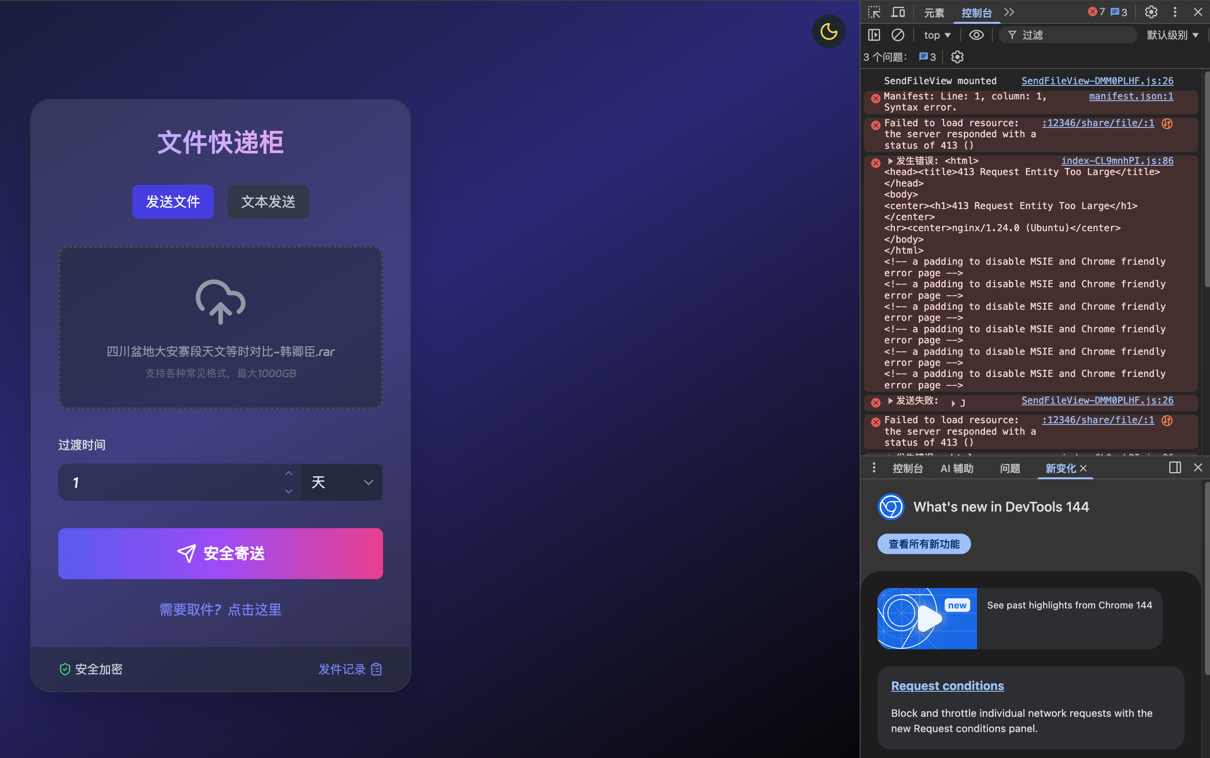
Task: Open DevTools three-dot customize menu
Action: pyautogui.click(x=1175, y=12)
